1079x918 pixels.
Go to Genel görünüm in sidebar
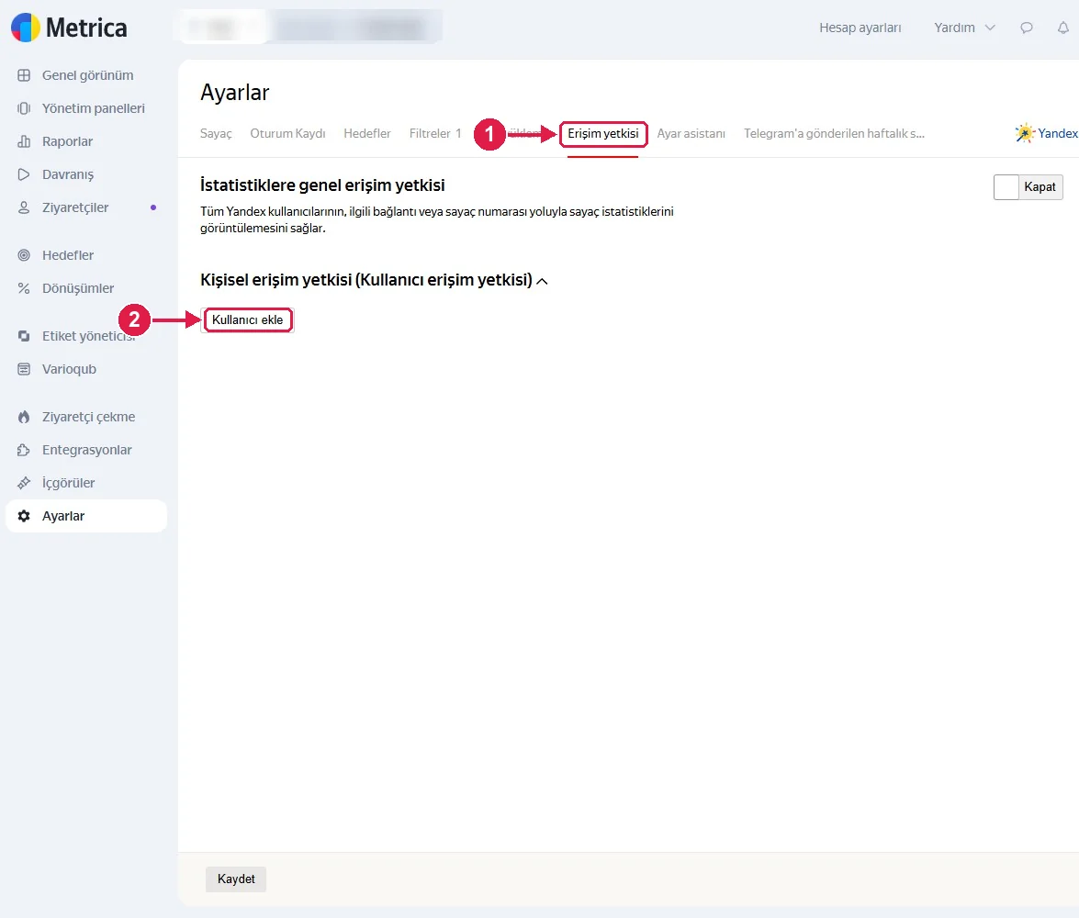click(87, 75)
